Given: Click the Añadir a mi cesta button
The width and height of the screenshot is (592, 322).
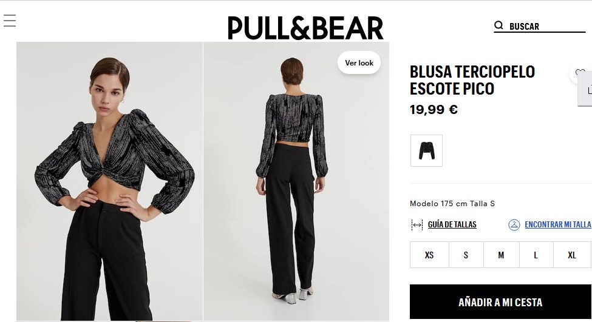Looking at the screenshot, I should 500,302.
